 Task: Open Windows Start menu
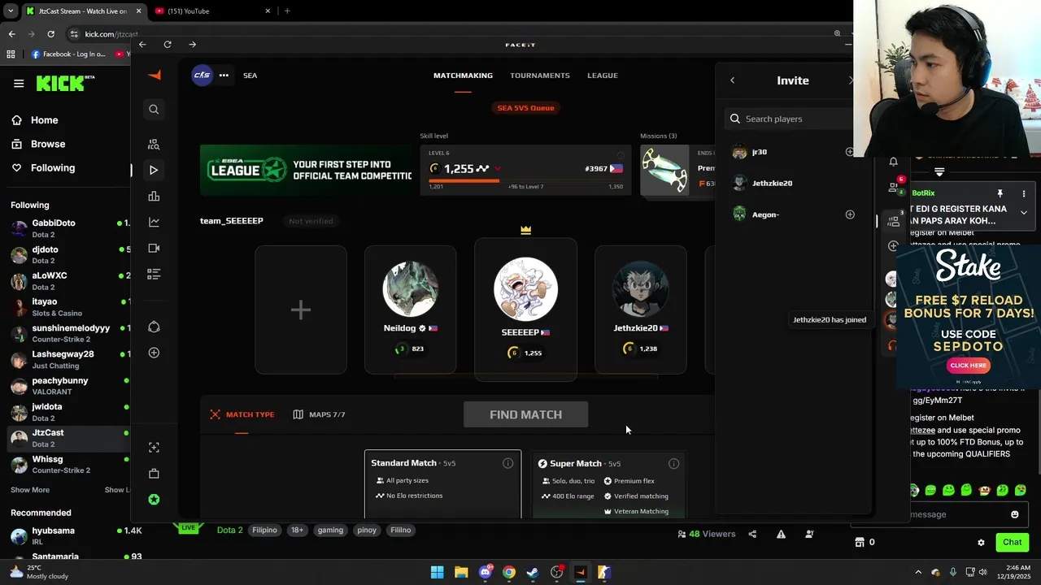[x=437, y=572]
